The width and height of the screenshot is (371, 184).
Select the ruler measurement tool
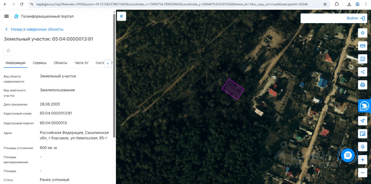363,46
